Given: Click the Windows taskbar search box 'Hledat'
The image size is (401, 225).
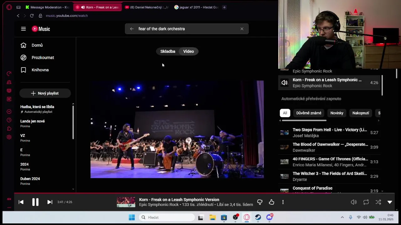Looking at the screenshot, I should pos(167,217).
